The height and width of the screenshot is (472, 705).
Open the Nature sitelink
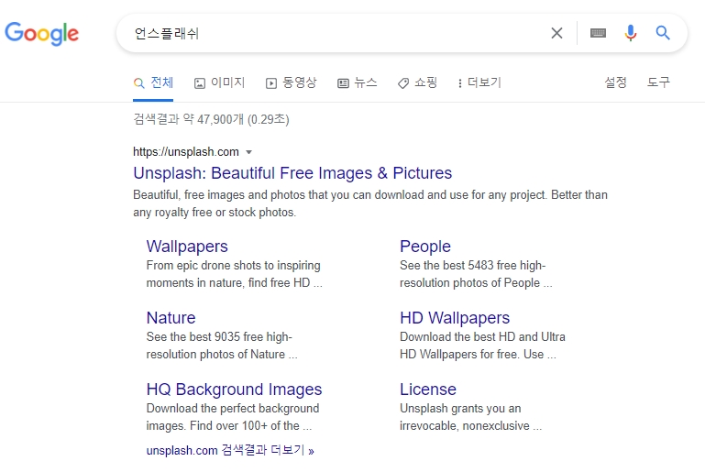(x=171, y=318)
